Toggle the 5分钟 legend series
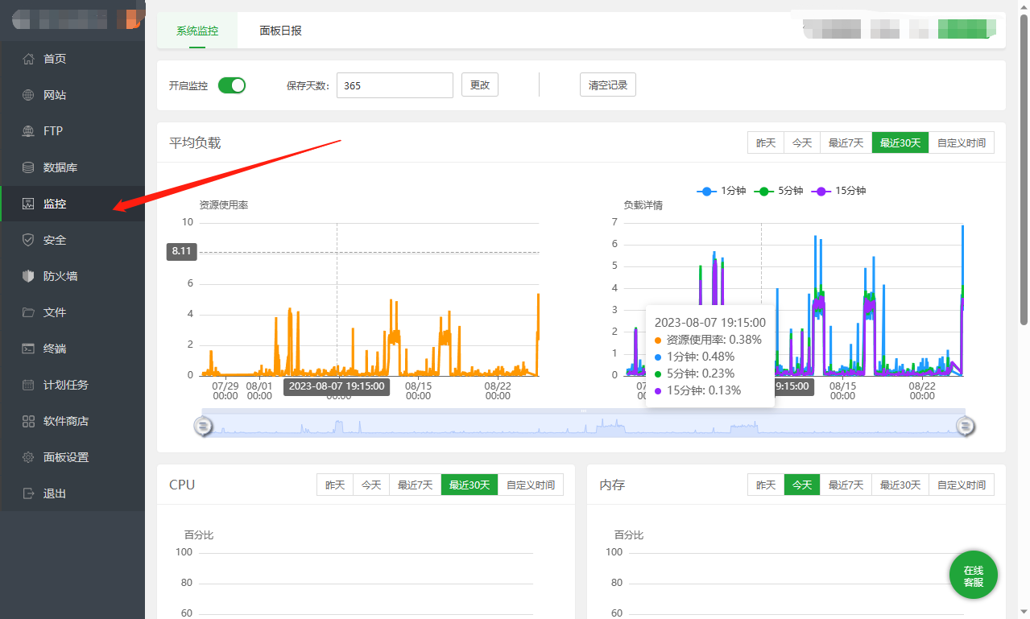The width and height of the screenshot is (1030, 619). point(780,191)
